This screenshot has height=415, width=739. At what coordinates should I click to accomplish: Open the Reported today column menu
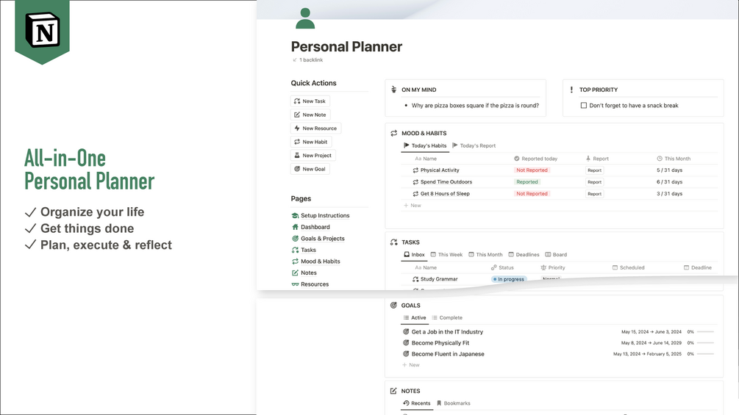pyautogui.click(x=535, y=159)
